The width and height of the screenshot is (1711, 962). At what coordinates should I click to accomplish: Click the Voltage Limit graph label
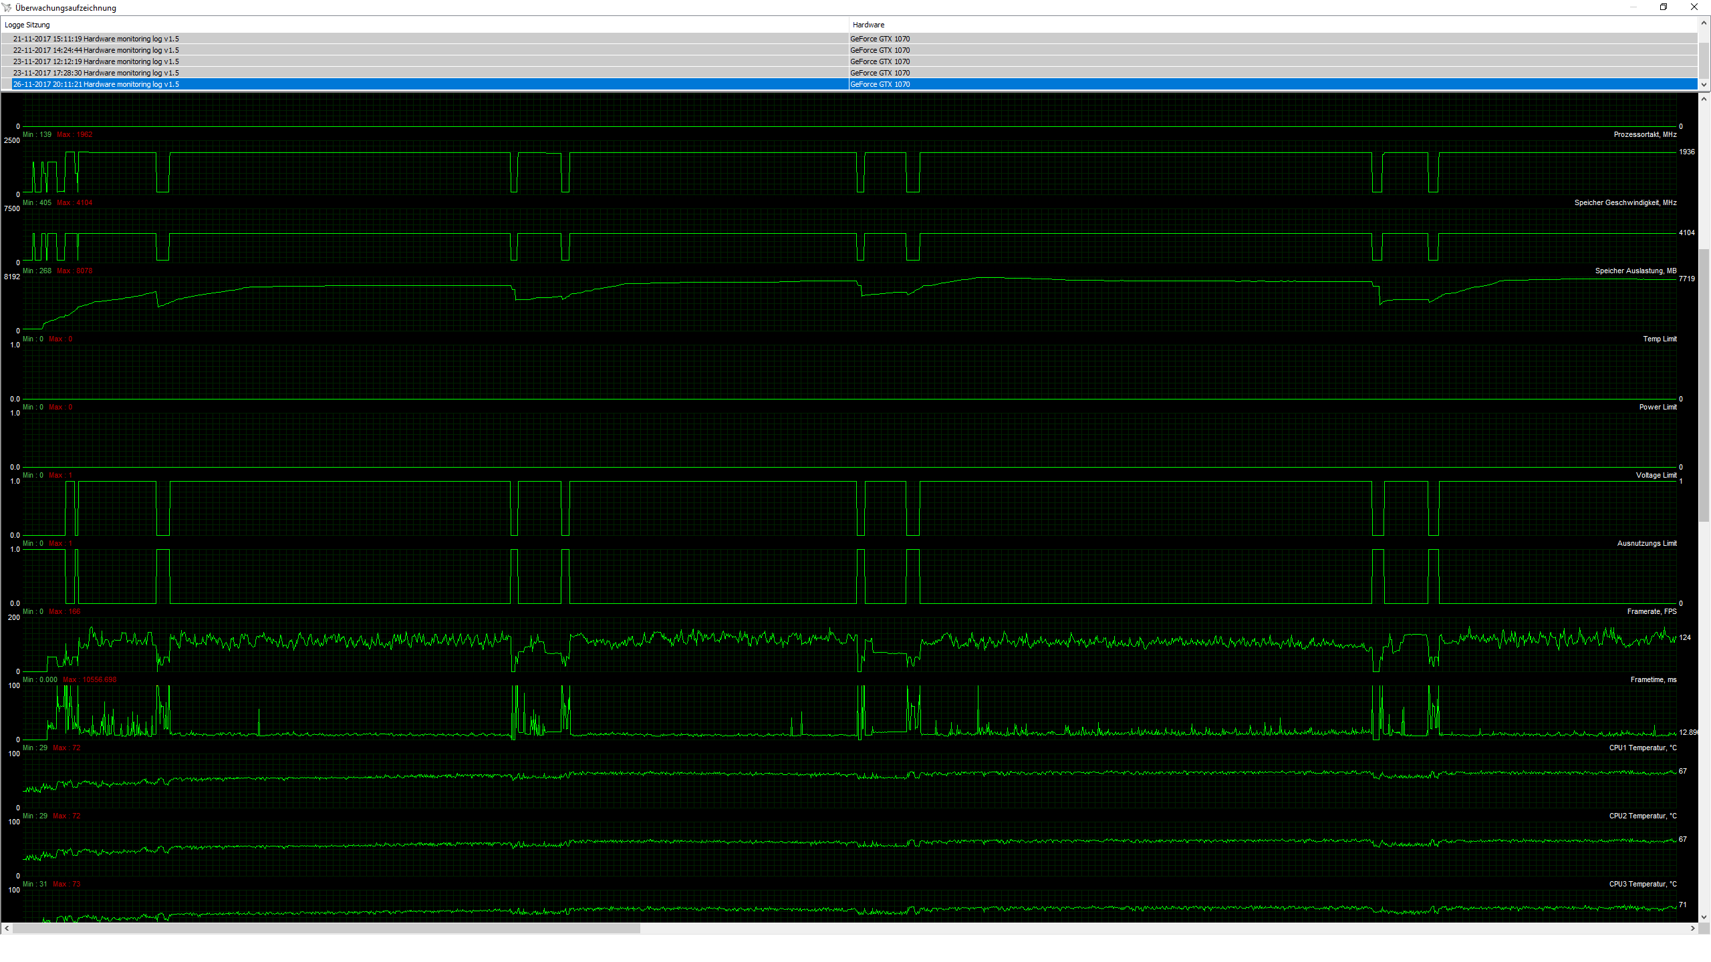click(x=1656, y=475)
